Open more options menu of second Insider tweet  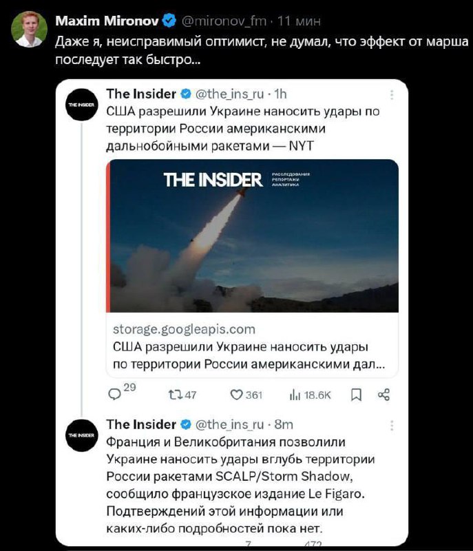click(392, 425)
